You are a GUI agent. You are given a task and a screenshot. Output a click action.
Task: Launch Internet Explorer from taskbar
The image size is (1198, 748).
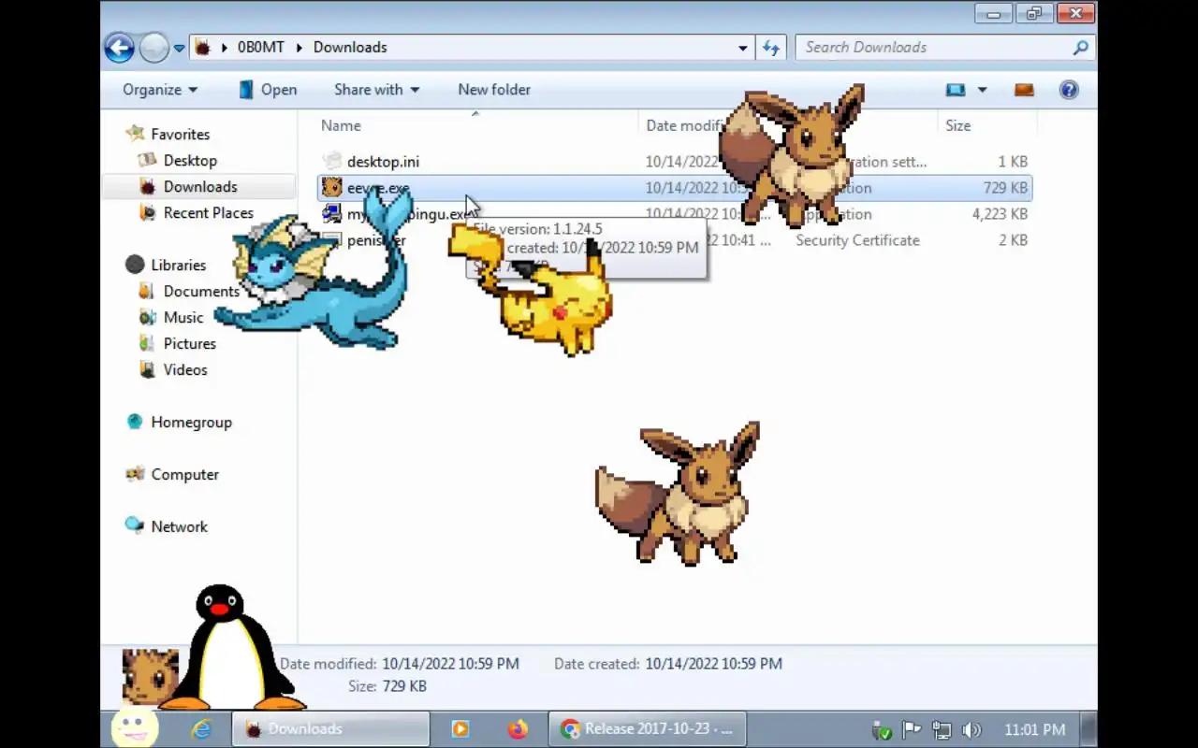point(200,729)
